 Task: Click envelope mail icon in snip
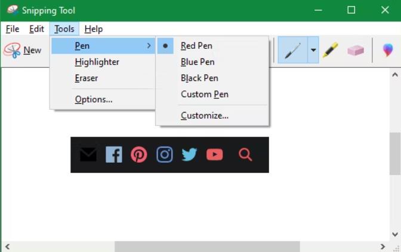tap(88, 154)
